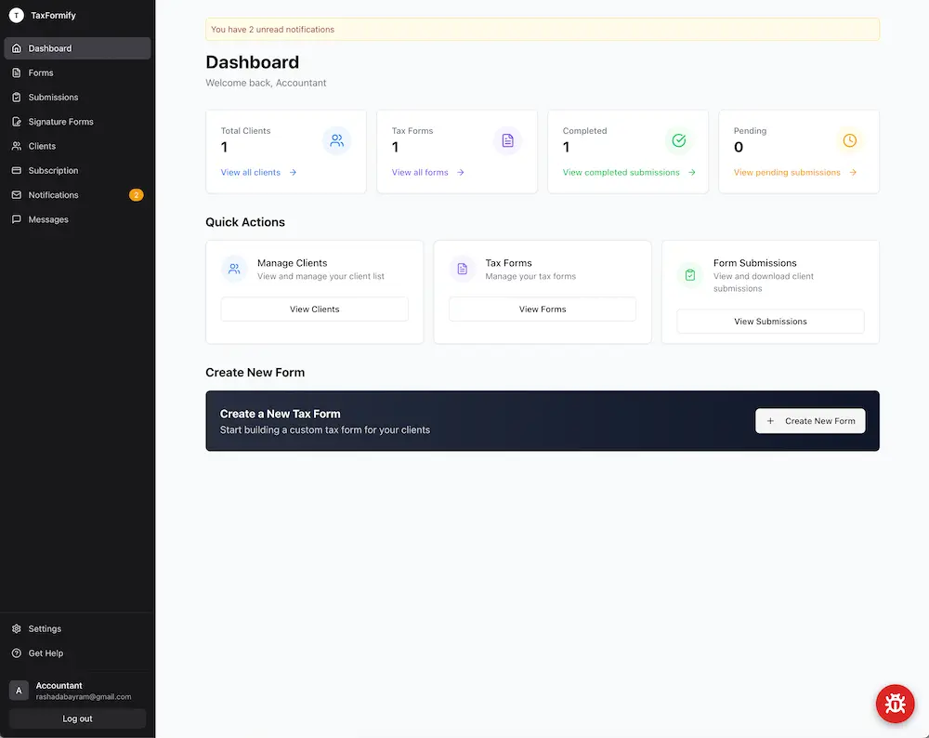Viewport: 929px width, 738px height.
Task: Click the Clients people icon in sidebar
Action: click(x=17, y=146)
